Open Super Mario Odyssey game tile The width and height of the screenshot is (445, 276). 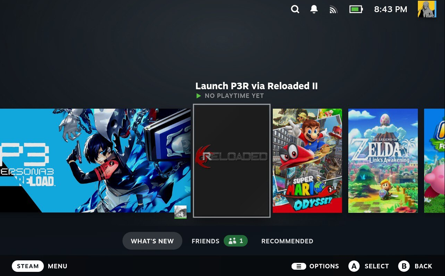point(307,160)
